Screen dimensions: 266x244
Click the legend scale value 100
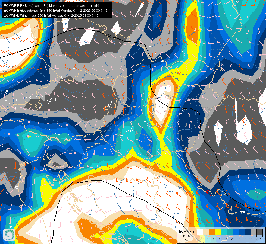[x=262, y=239]
